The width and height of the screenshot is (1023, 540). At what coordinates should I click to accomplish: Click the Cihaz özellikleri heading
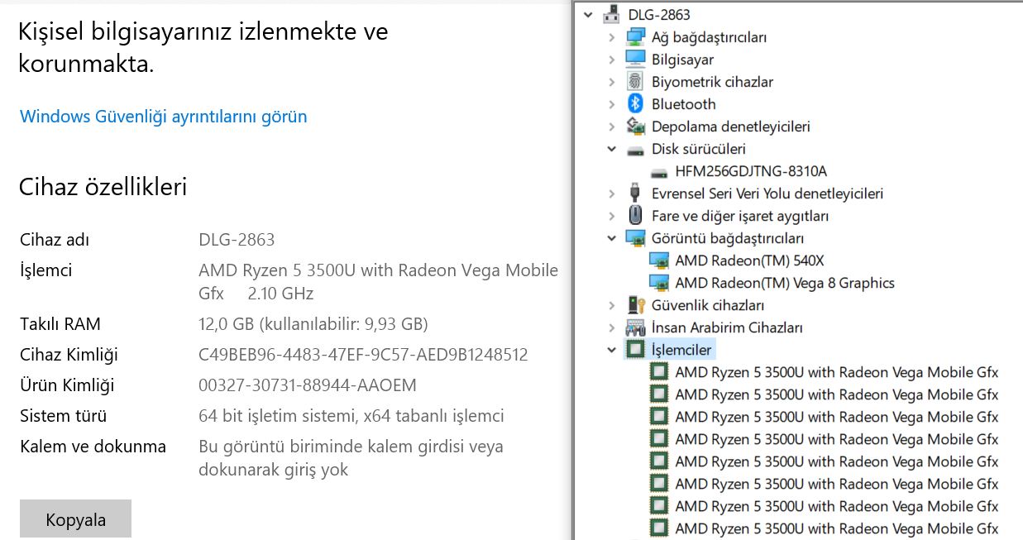[103, 187]
